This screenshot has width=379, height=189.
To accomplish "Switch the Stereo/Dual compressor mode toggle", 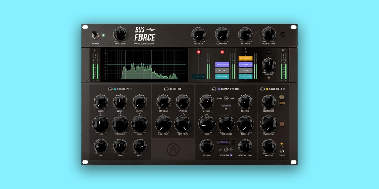I will [226, 98].
